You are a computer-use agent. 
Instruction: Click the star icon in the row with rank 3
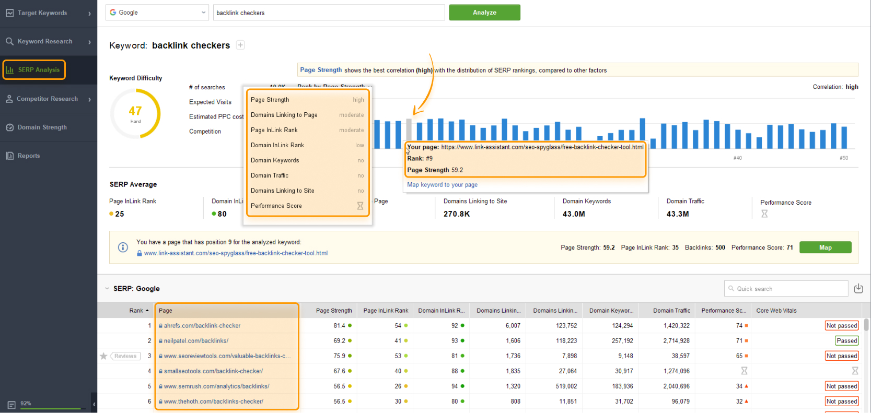(x=103, y=356)
